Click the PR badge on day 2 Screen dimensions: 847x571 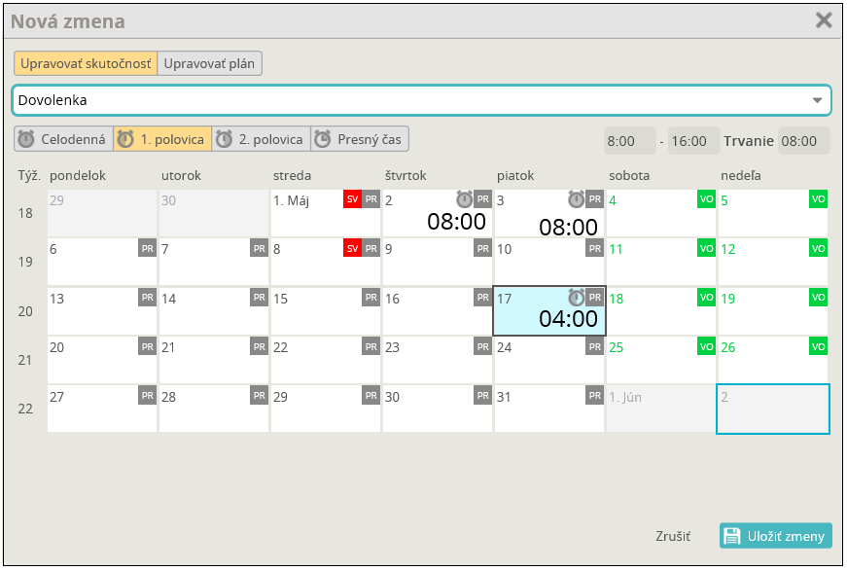483,199
